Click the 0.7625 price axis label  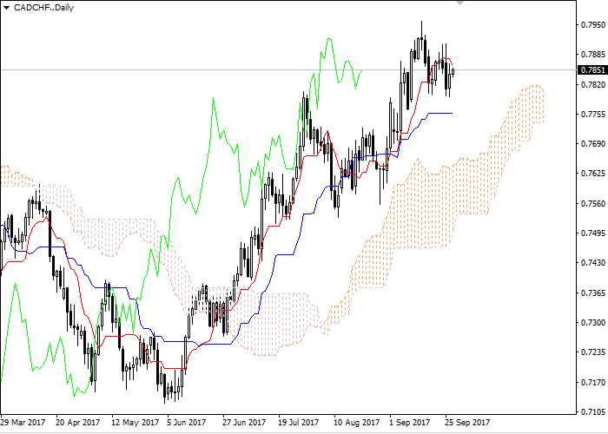click(592, 174)
